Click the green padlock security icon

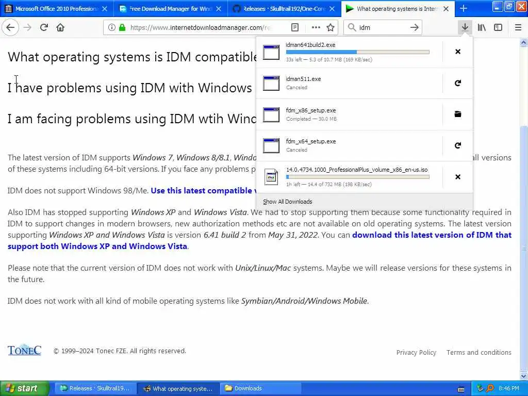[x=122, y=28]
